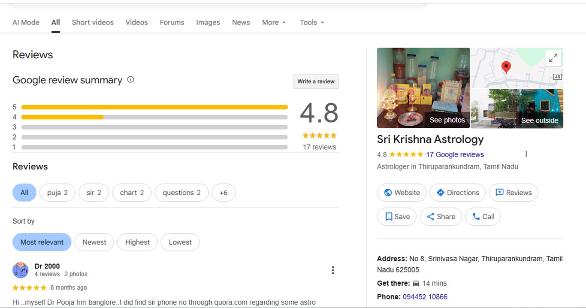
Task: Save Sri Krishna Astrology place
Action: pyautogui.click(x=397, y=217)
